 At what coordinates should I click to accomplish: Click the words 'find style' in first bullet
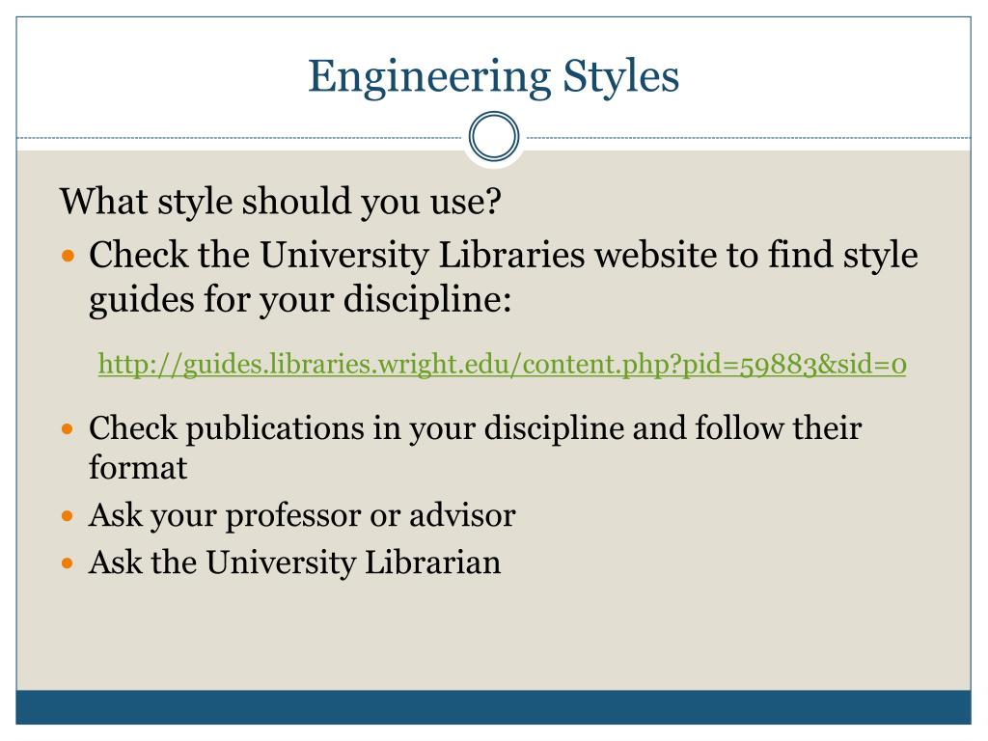(842, 256)
